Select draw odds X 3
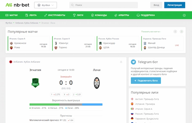Screen dimensions: 192x123 coord(67,94)
